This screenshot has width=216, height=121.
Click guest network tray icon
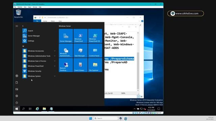coord(141,109)
